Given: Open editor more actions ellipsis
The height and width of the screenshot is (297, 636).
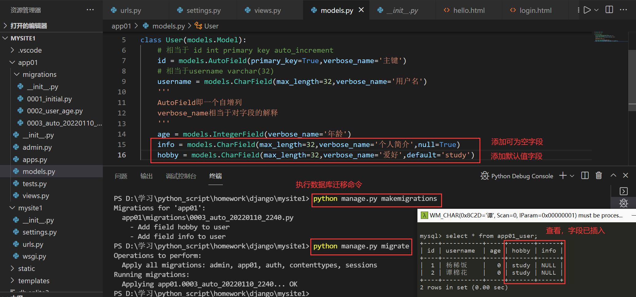Looking at the screenshot, I should pyautogui.click(x=623, y=10).
